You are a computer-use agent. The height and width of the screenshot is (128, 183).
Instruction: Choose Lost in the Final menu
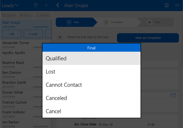pos(91,72)
